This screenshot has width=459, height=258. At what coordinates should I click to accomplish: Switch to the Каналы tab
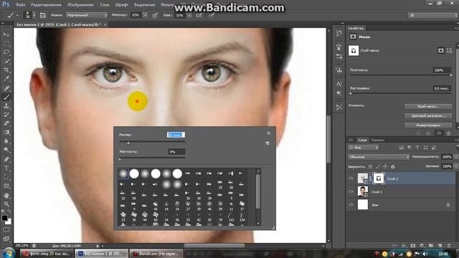(x=378, y=140)
